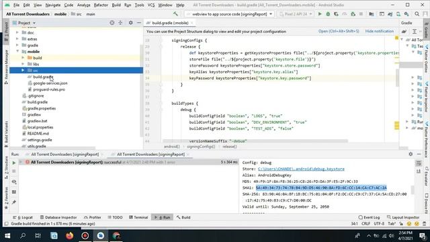Viewport: 430px width, 242px height.
Task: Open the VCS menu
Action: pyautogui.click(x=151, y=5)
